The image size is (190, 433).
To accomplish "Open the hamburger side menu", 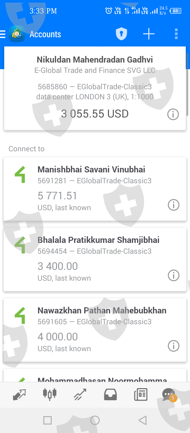I will click(x=3, y=34).
